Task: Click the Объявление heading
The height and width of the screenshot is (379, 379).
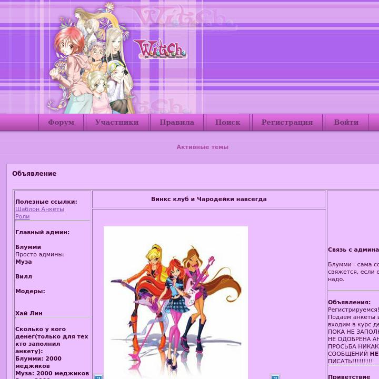Action: coord(34,174)
